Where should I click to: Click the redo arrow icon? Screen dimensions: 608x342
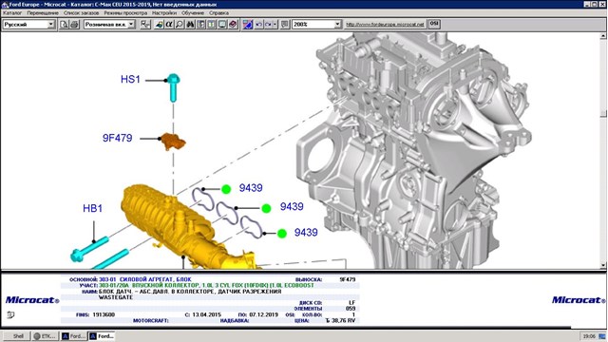tap(268, 24)
